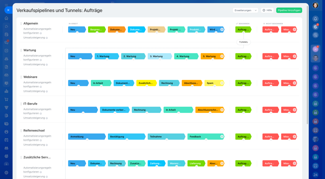Open the tasks checkmark icon in the left sidebar
The image size is (325, 179).
(6, 50)
